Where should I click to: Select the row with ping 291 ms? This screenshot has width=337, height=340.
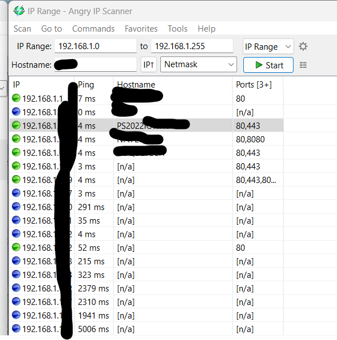(147, 207)
